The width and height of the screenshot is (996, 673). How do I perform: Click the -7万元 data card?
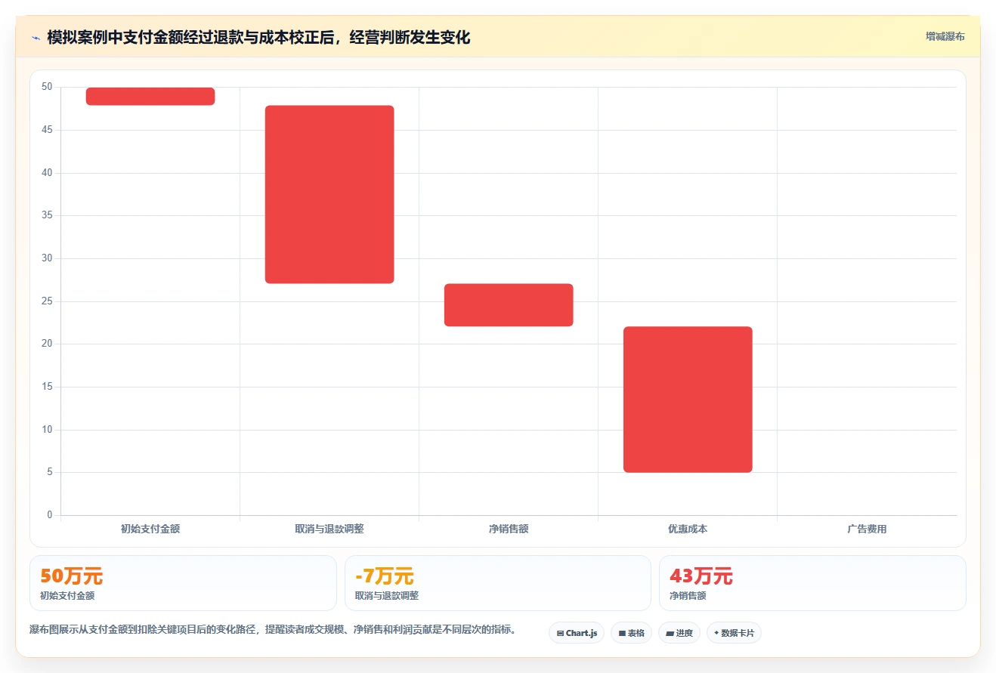point(497,583)
